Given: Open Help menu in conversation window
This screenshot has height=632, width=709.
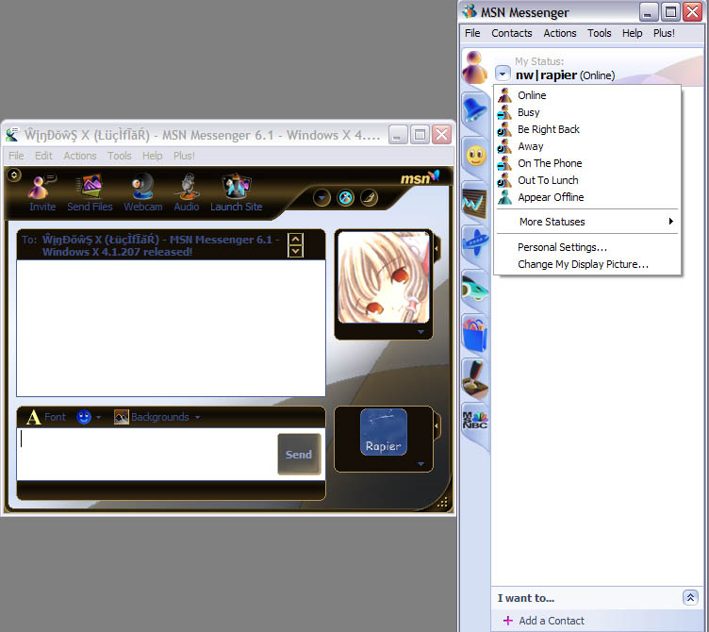Looking at the screenshot, I should click(152, 156).
